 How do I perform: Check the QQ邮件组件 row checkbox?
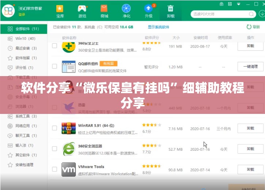pos(54,66)
